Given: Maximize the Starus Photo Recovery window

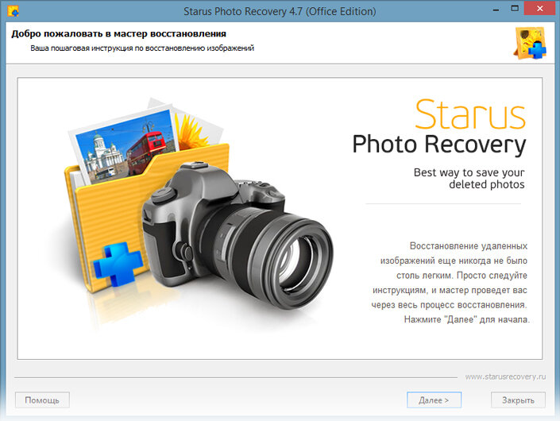Looking at the screenshot, I should [515, 9].
